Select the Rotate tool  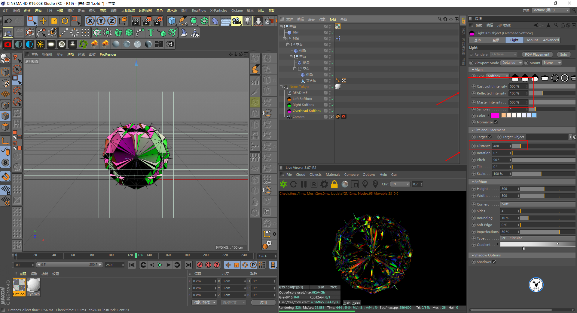pos(65,21)
